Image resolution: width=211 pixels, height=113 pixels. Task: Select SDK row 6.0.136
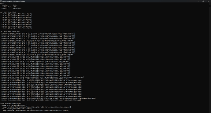(x=17, y=23)
